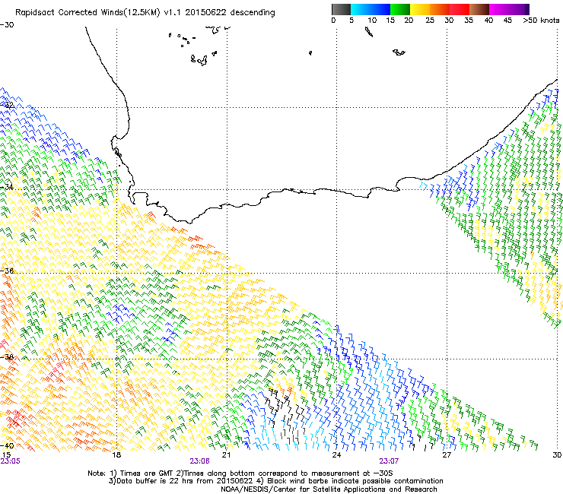563x494 pixels.
Task: Click the '-40' latitude axis label
Action: [7, 445]
